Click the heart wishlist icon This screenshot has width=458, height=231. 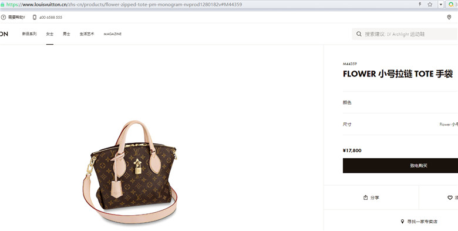(450, 197)
